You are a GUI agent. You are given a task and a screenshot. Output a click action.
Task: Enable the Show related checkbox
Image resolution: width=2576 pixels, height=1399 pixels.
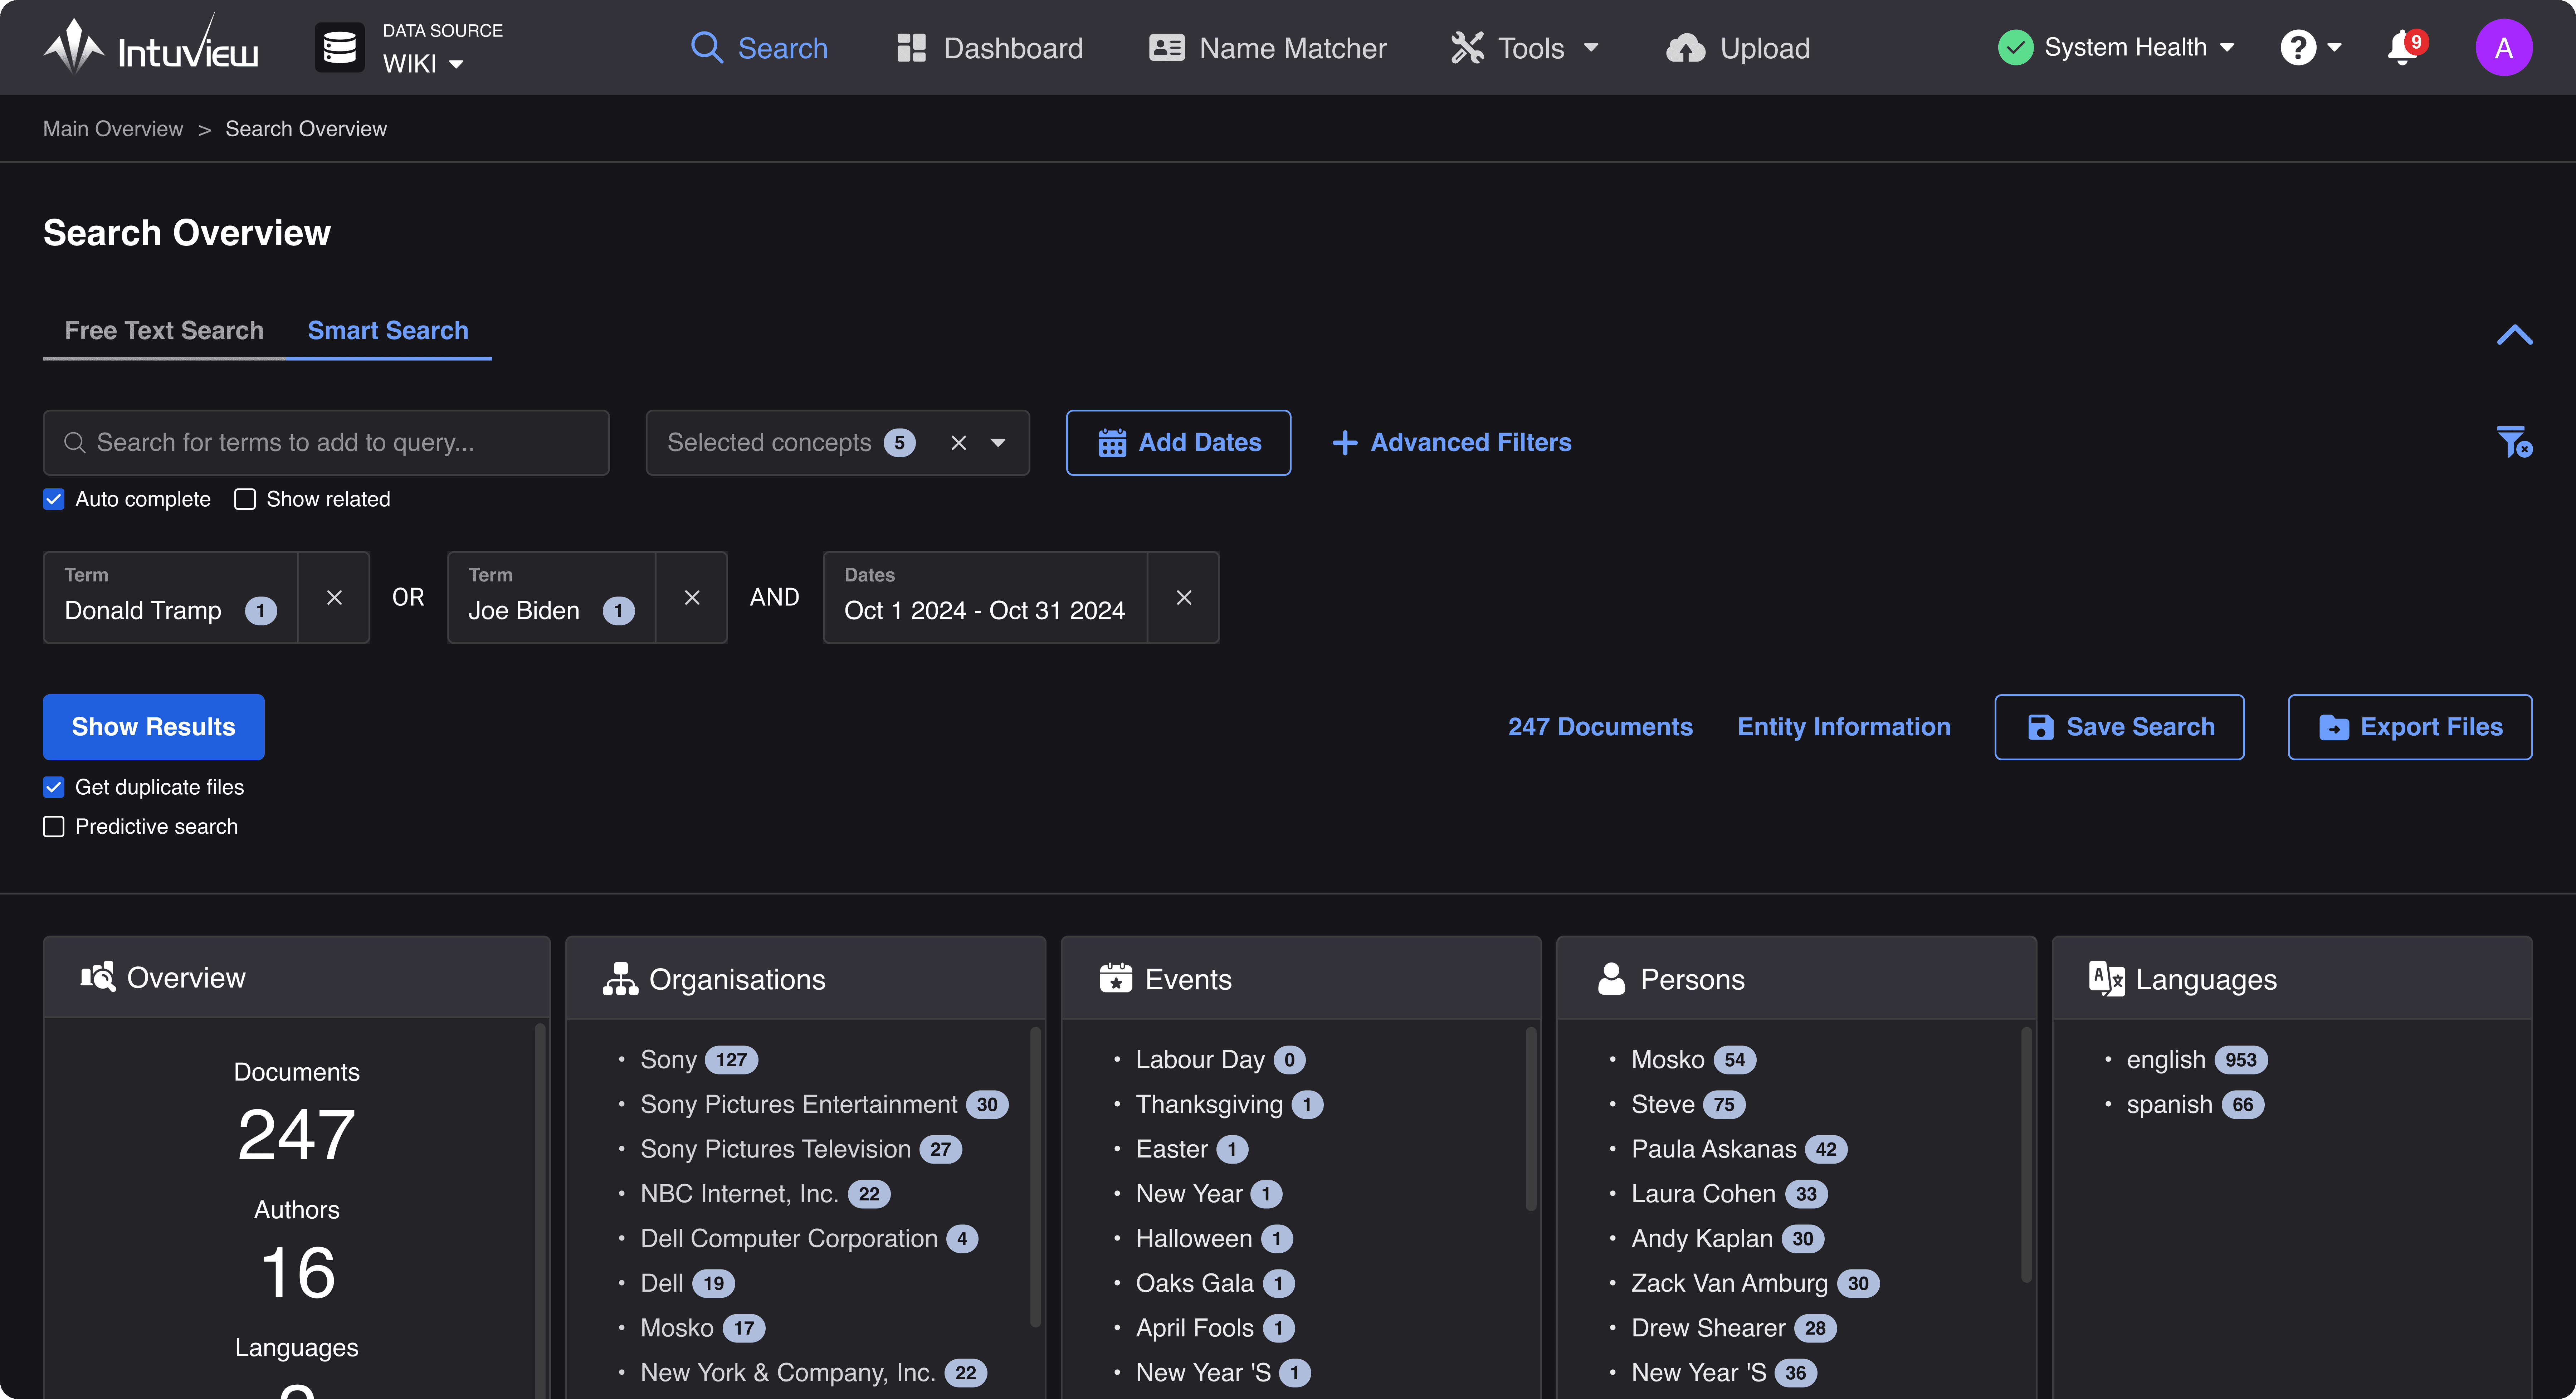[x=245, y=499]
